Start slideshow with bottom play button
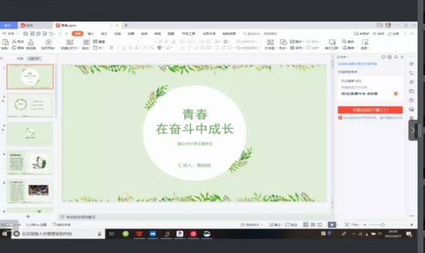 pos(332,225)
